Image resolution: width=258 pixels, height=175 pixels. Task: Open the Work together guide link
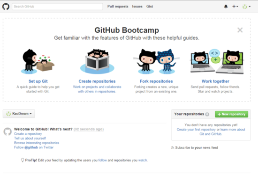pyautogui.click(x=215, y=81)
